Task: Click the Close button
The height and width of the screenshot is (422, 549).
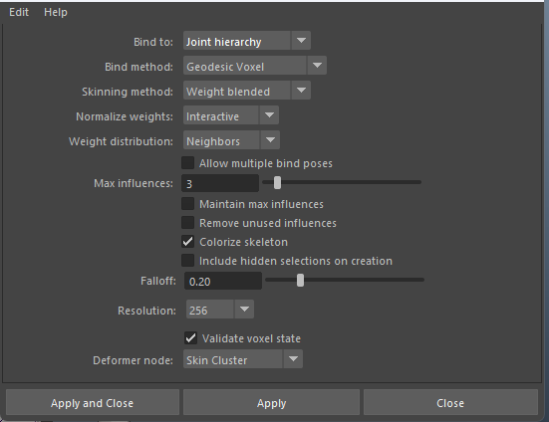Action: [450, 403]
